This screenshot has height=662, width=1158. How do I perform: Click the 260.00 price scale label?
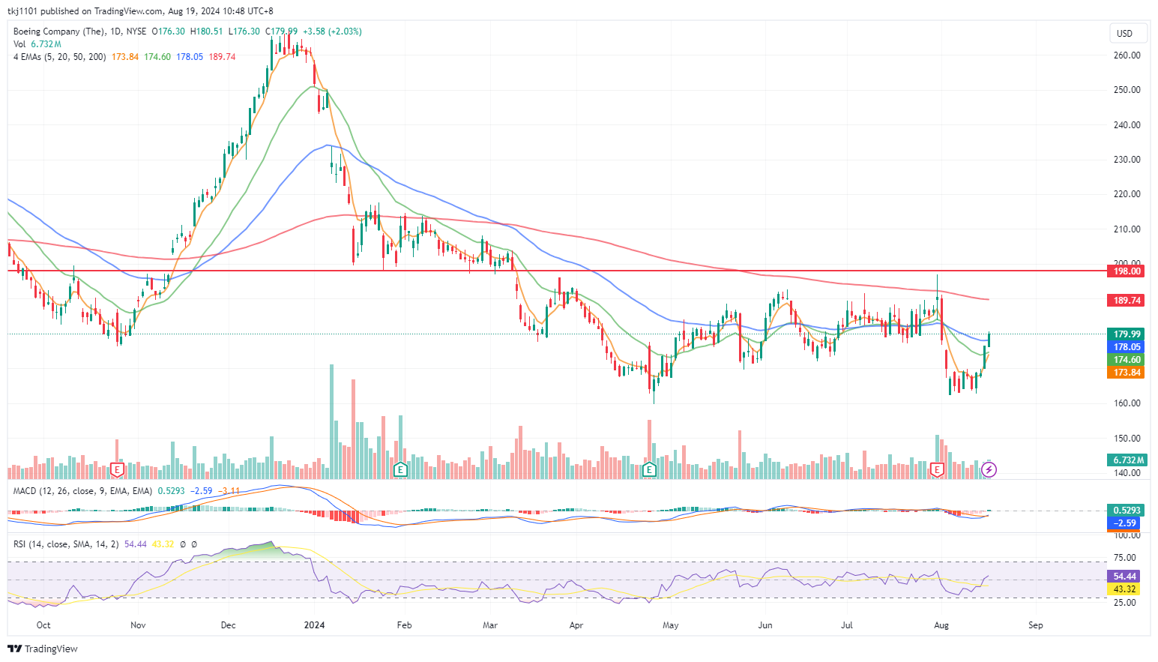tap(1127, 55)
